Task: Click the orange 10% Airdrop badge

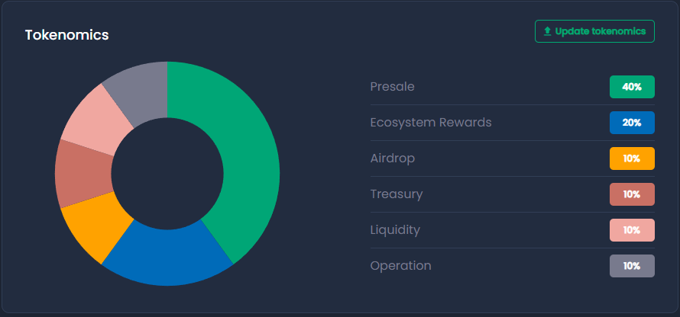Action: [632, 158]
